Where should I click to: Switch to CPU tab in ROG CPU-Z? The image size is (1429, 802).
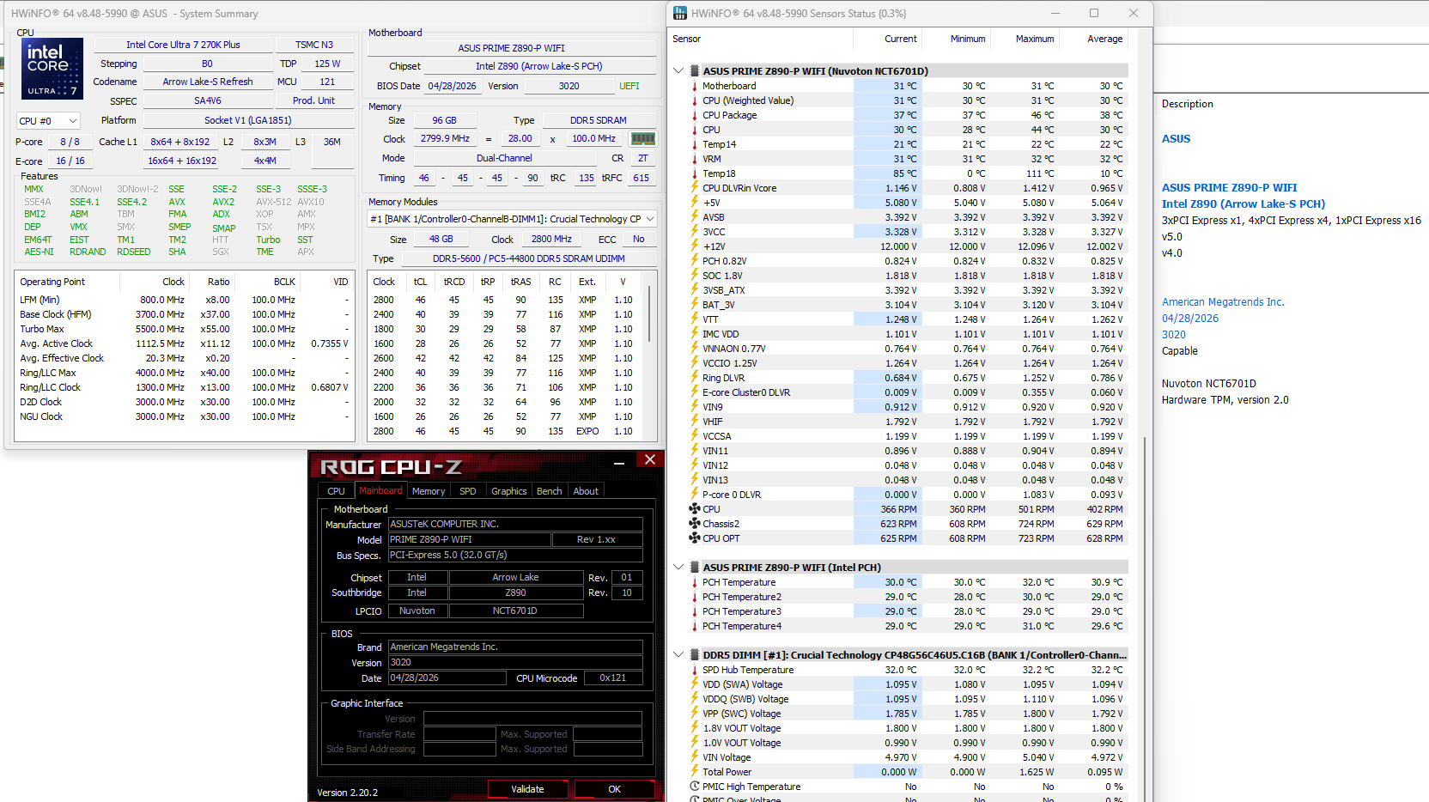click(336, 491)
